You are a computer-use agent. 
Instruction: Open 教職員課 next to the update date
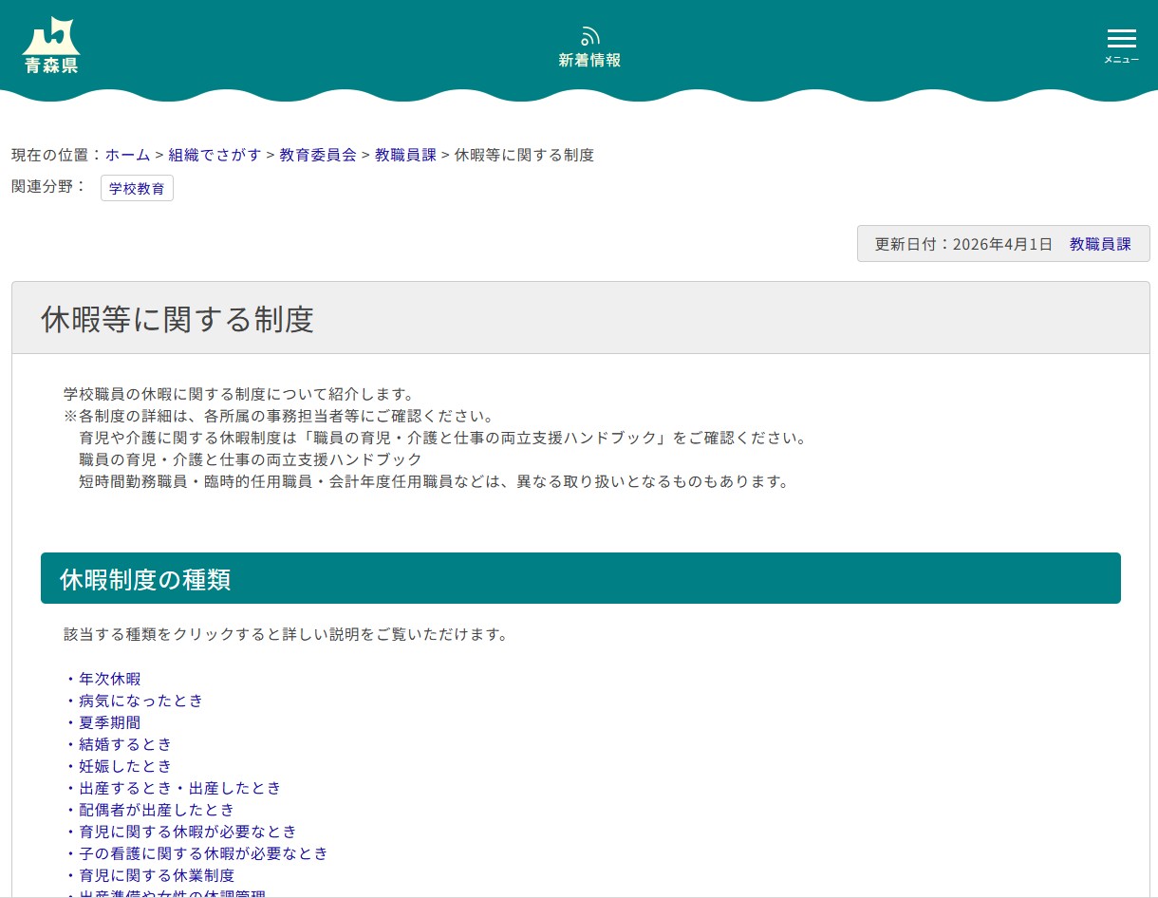(1100, 244)
